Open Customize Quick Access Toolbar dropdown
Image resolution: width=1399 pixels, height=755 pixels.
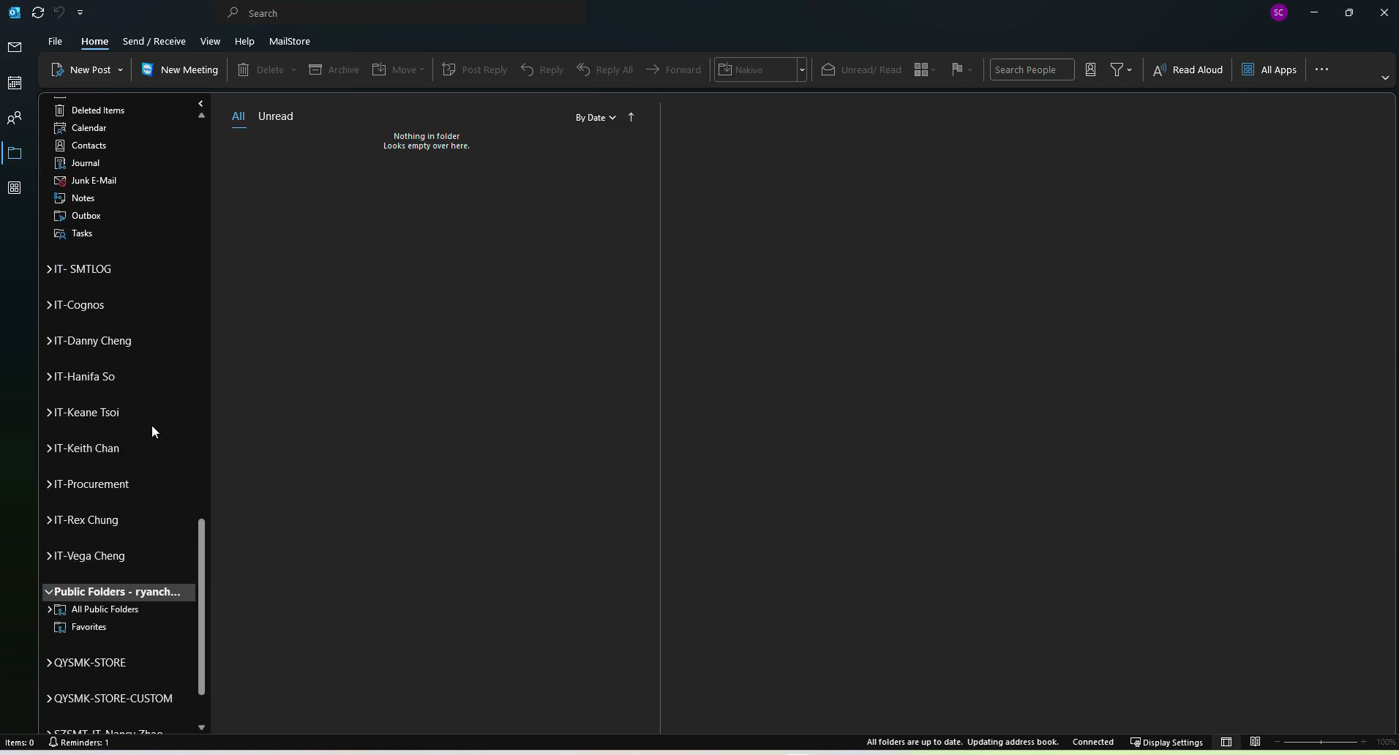(x=80, y=12)
